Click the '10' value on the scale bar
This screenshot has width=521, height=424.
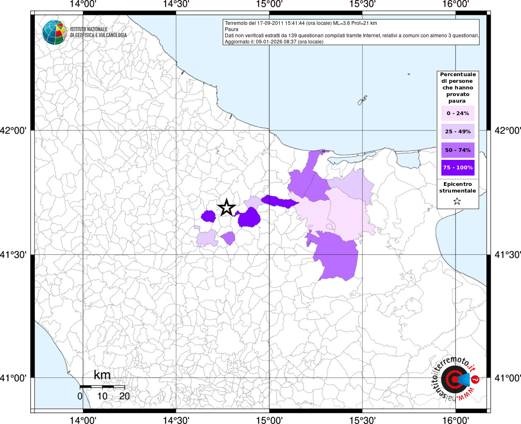point(102,396)
